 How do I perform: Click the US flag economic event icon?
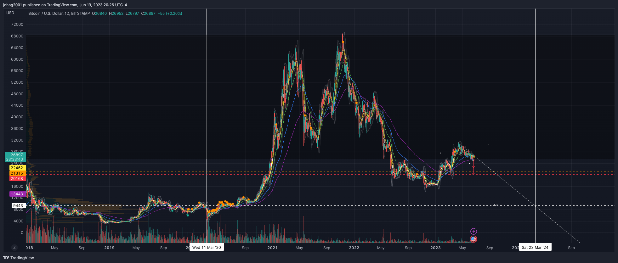pyautogui.click(x=473, y=239)
